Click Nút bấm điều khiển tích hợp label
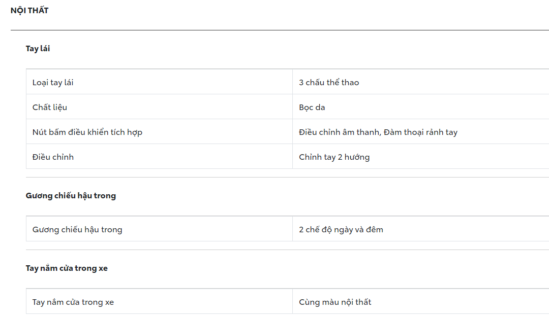 [x=87, y=132]
